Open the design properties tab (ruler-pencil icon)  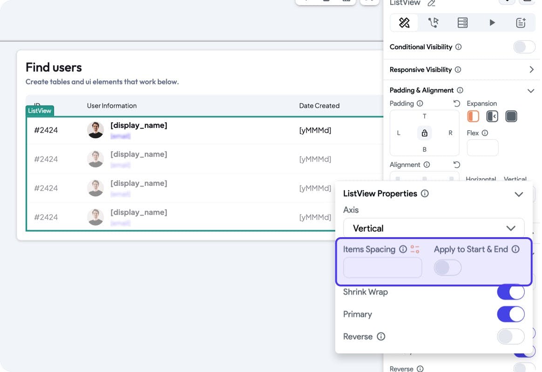tap(404, 22)
